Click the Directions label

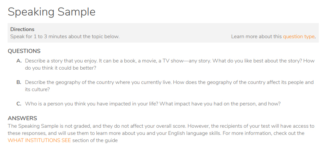pos(22,29)
